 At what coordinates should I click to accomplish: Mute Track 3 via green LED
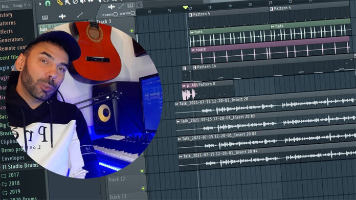tap(131, 31)
